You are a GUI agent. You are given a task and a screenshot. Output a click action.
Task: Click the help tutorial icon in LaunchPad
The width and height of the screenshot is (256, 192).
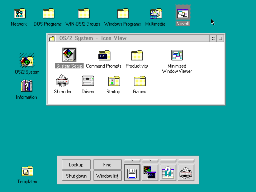[168, 173]
